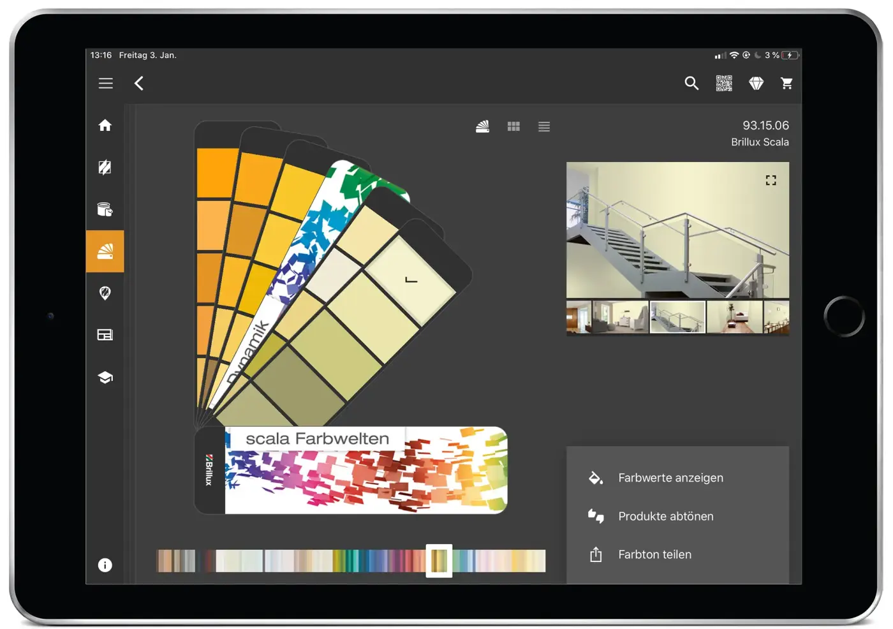Select Produkte abtönen

coord(666,516)
